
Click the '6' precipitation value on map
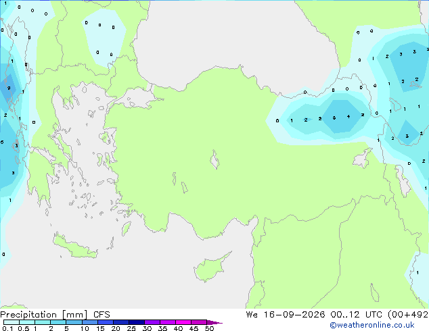(2, 142)
